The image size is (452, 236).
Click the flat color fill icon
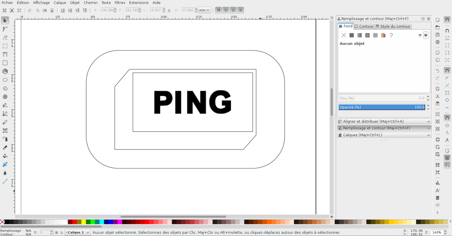(x=351, y=35)
